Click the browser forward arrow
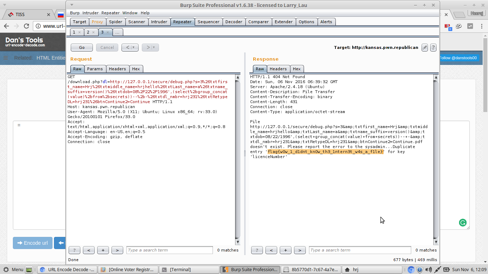This screenshot has width=488, height=274. coord(16,26)
